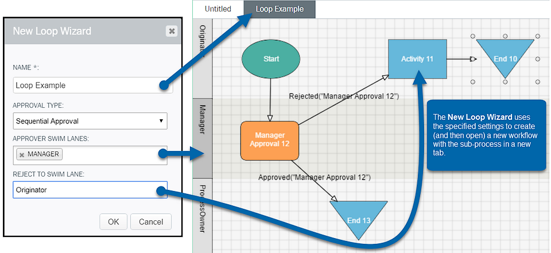The width and height of the screenshot is (551, 253).
Task: Click the Manager swim lane header
Action: point(203,138)
